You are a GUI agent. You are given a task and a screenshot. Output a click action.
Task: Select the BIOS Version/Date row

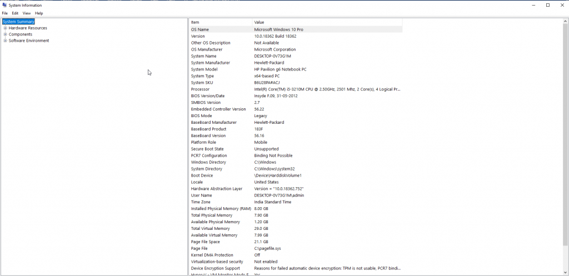[x=296, y=96]
